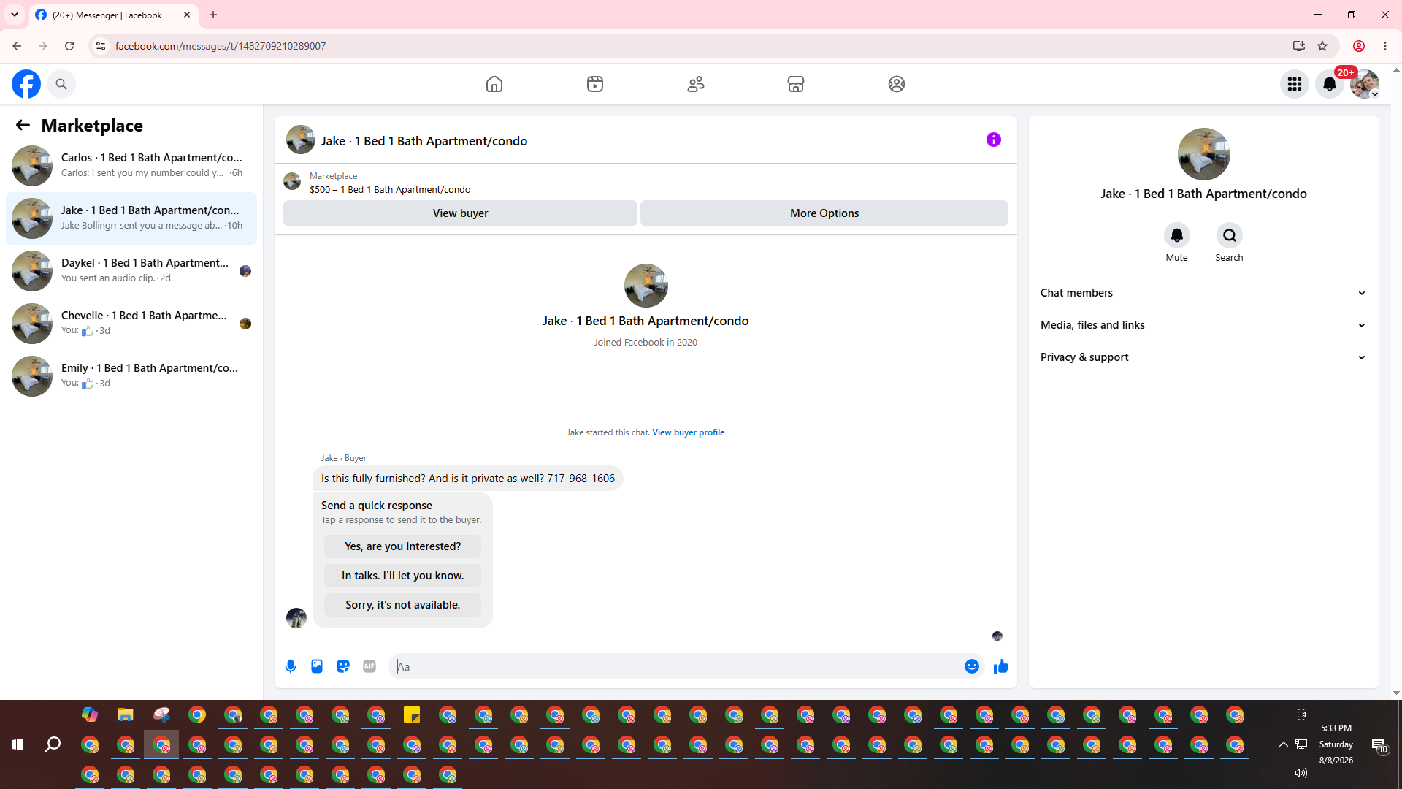The width and height of the screenshot is (1402, 789).
Task: Open the Groups icon in top navigation
Action: 897,84
